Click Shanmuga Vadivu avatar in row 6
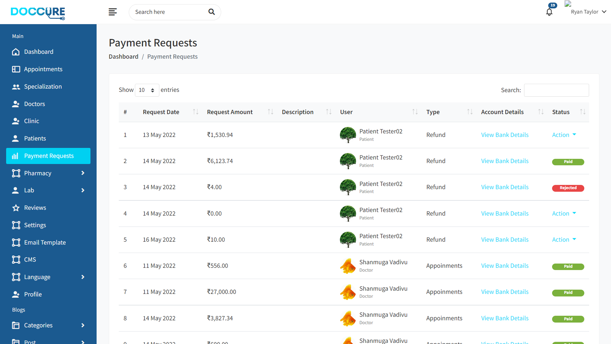Image resolution: width=611 pixels, height=344 pixels. point(348,266)
